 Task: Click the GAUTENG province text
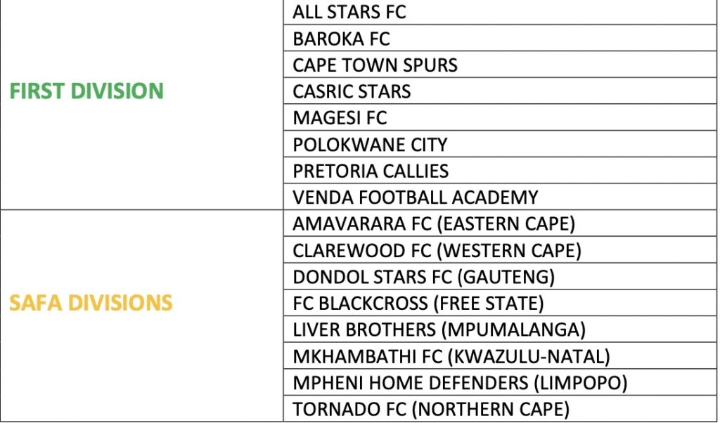tap(506, 277)
